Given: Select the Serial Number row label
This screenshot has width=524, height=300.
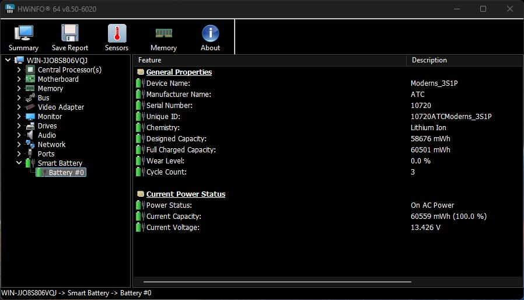Looking at the screenshot, I should click(169, 106).
